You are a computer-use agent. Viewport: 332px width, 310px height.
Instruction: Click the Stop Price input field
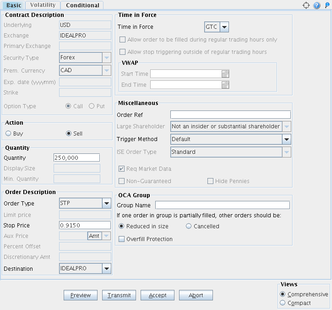[x=85, y=226]
